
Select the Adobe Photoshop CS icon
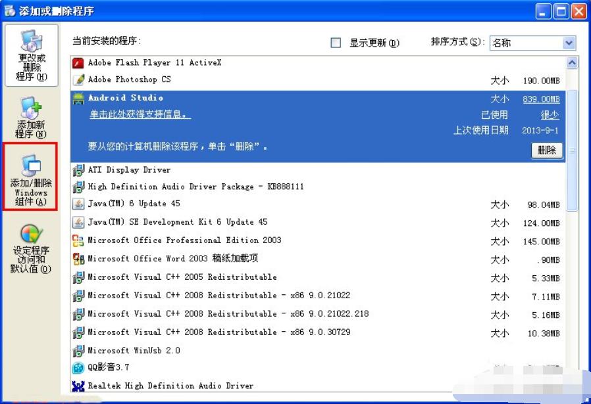coord(78,79)
